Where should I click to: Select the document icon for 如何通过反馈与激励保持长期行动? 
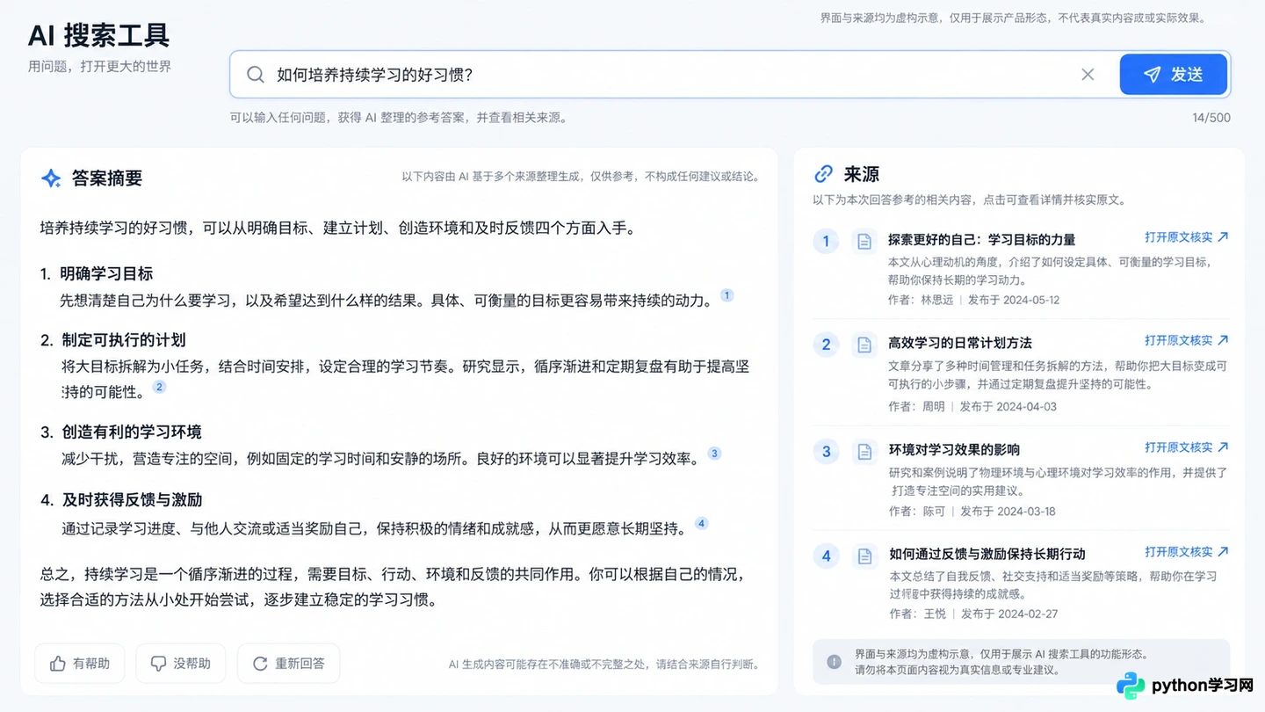[864, 556]
